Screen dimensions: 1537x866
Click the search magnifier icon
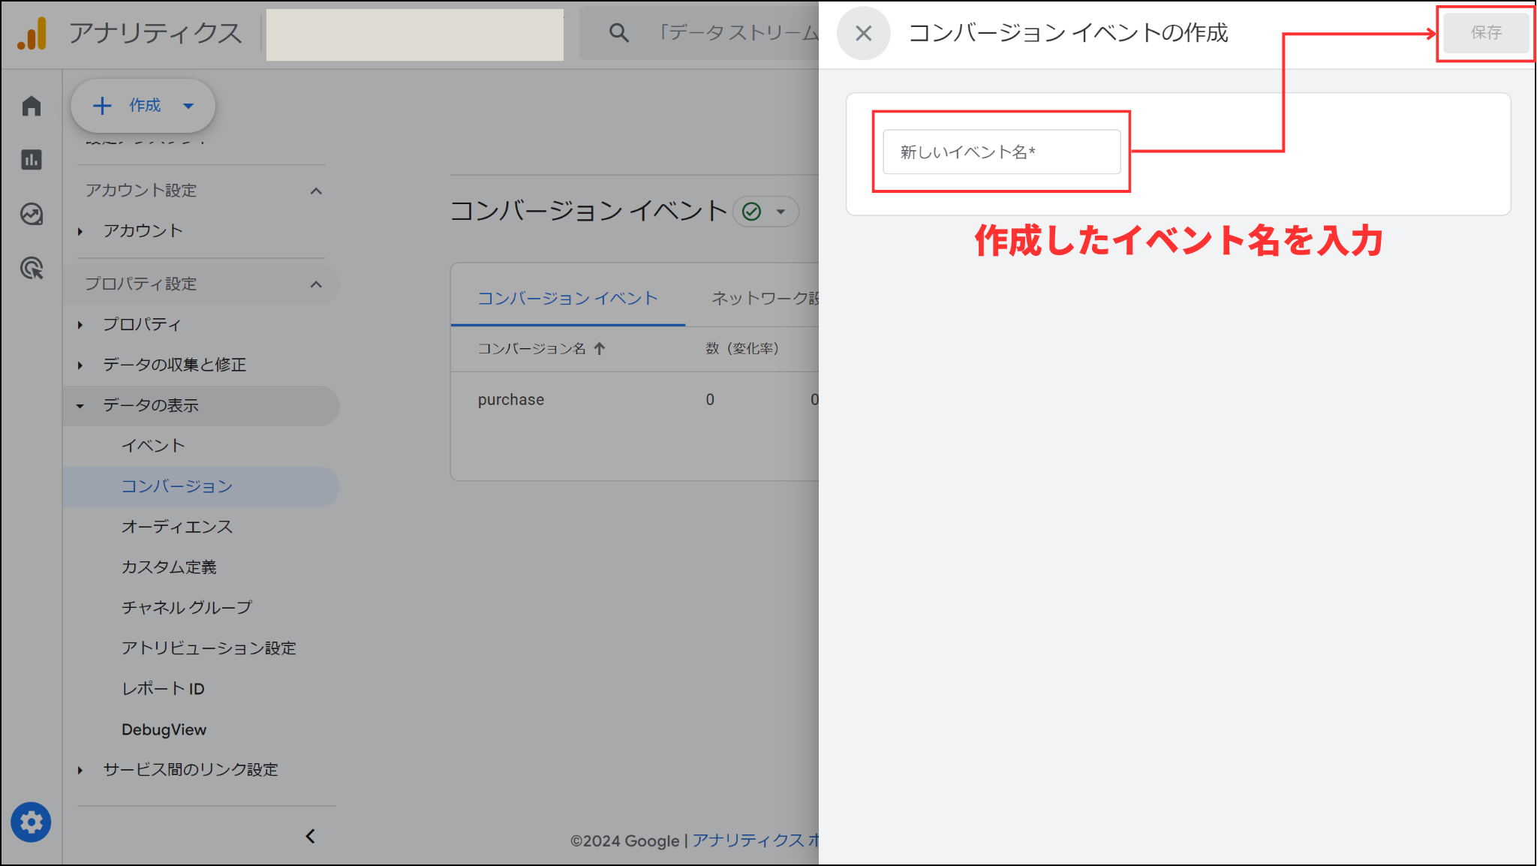(618, 32)
